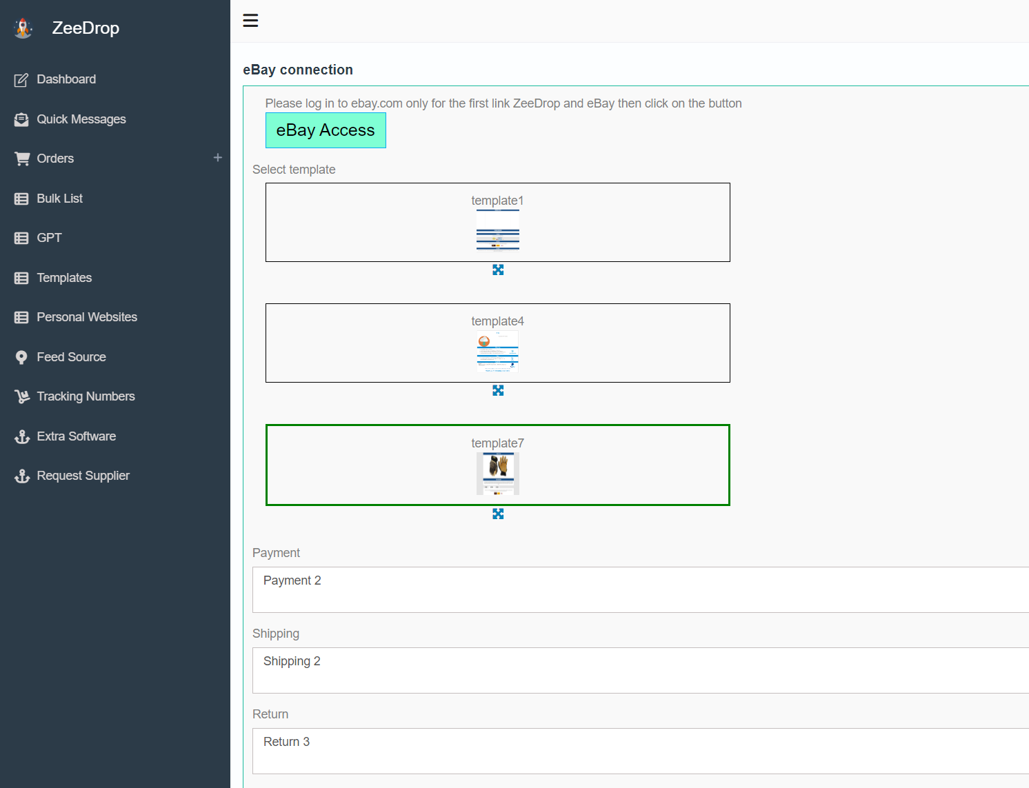Click the Select template label
Viewport: 1029px width, 788px height.
point(294,170)
